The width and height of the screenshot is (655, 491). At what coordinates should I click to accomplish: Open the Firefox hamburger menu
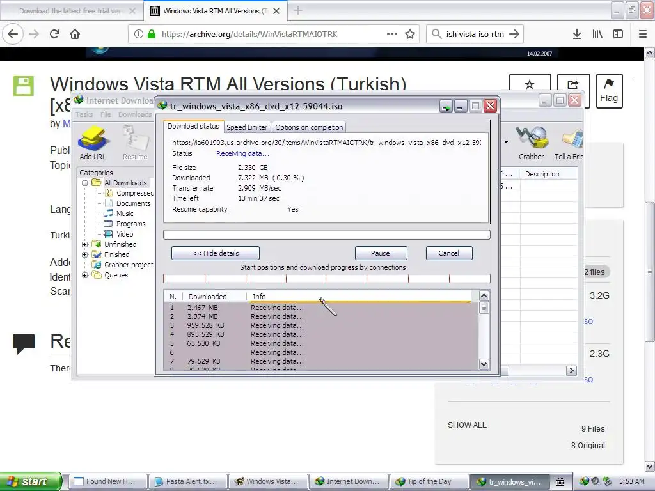(643, 34)
